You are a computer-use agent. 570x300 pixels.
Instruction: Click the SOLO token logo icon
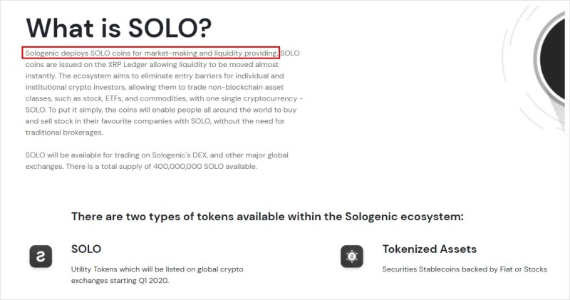[x=41, y=257]
